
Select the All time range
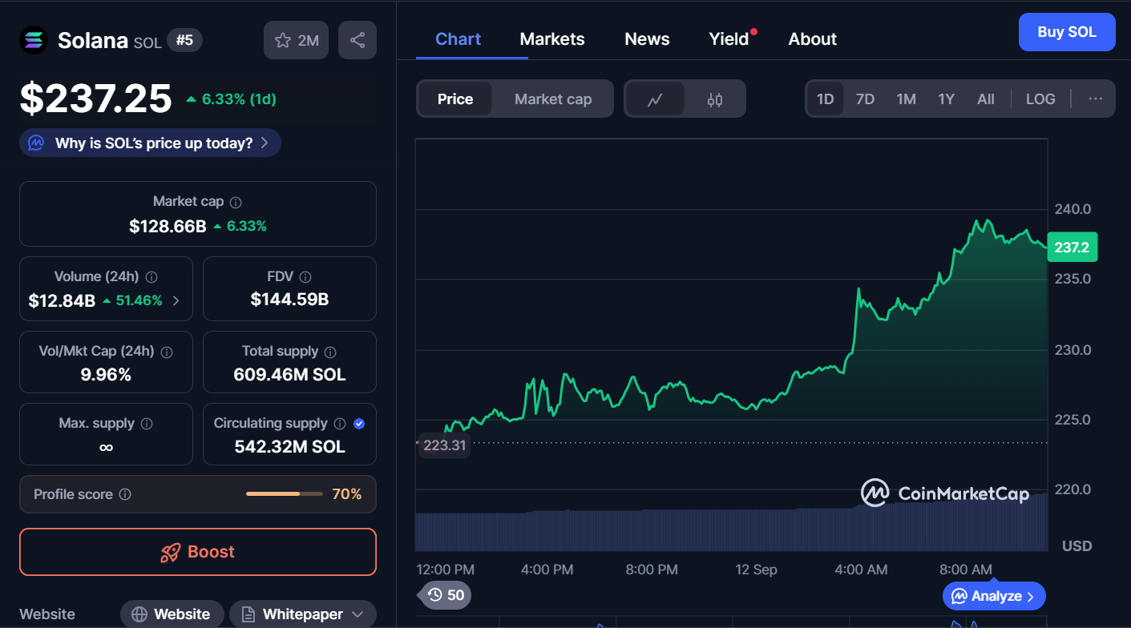click(x=986, y=99)
